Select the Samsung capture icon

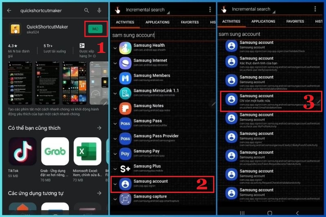[x=125, y=199]
